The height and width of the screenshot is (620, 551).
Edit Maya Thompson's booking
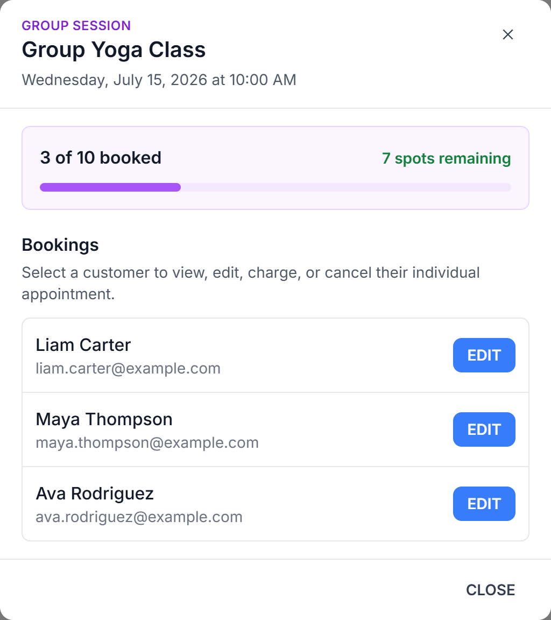pos(484,429)
